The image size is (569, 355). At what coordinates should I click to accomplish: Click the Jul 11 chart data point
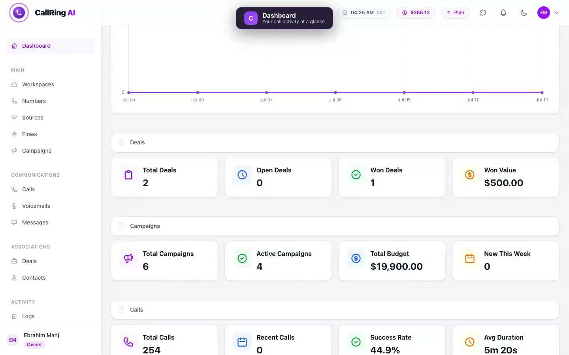tap(542, 92)
